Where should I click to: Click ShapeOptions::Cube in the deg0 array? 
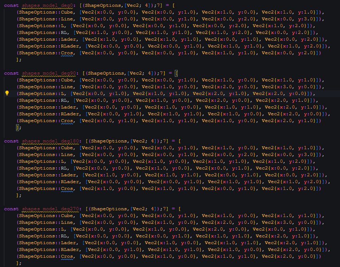tap(46, 12)
